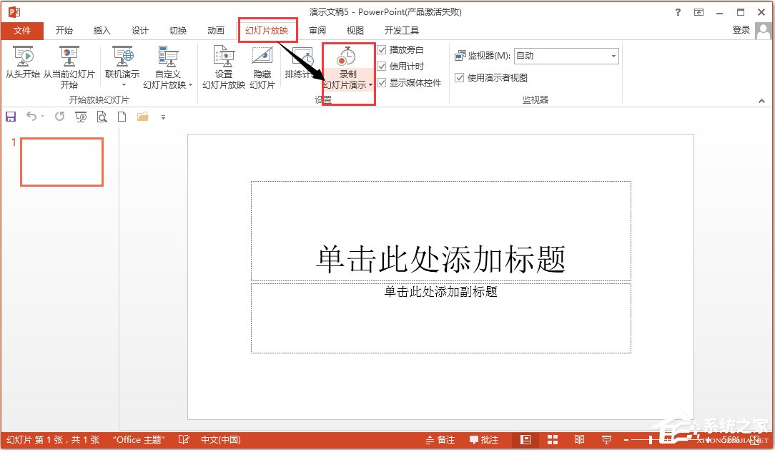The width and height of the screenshot is (775, 450).
Task: Switch to 开发工具 (Developer) tab
Action: tap(401, 31)
